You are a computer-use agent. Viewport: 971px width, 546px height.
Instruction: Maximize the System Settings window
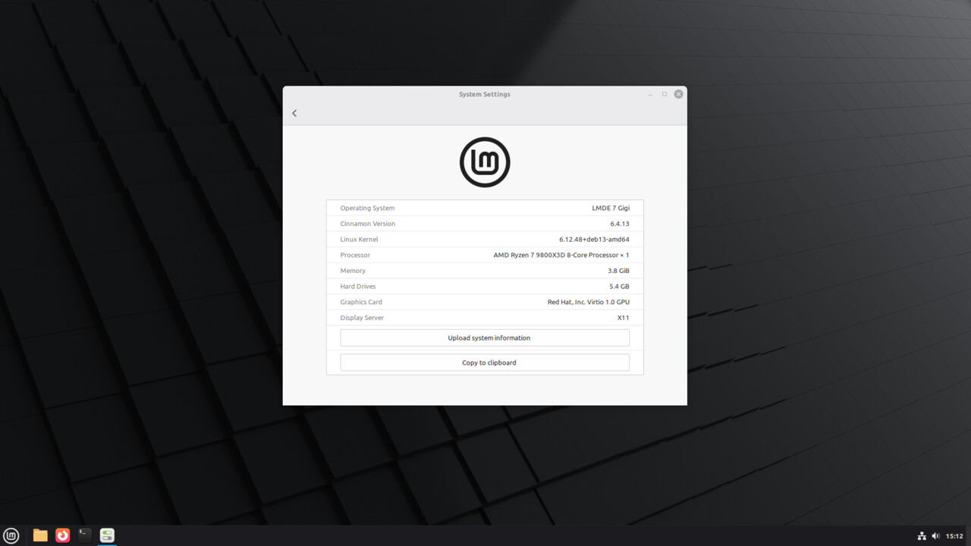(665, 94)
